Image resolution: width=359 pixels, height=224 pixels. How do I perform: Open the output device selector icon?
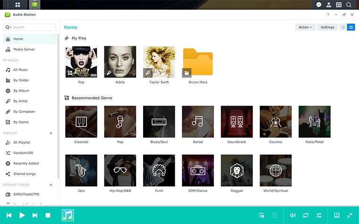coord(337,215)
